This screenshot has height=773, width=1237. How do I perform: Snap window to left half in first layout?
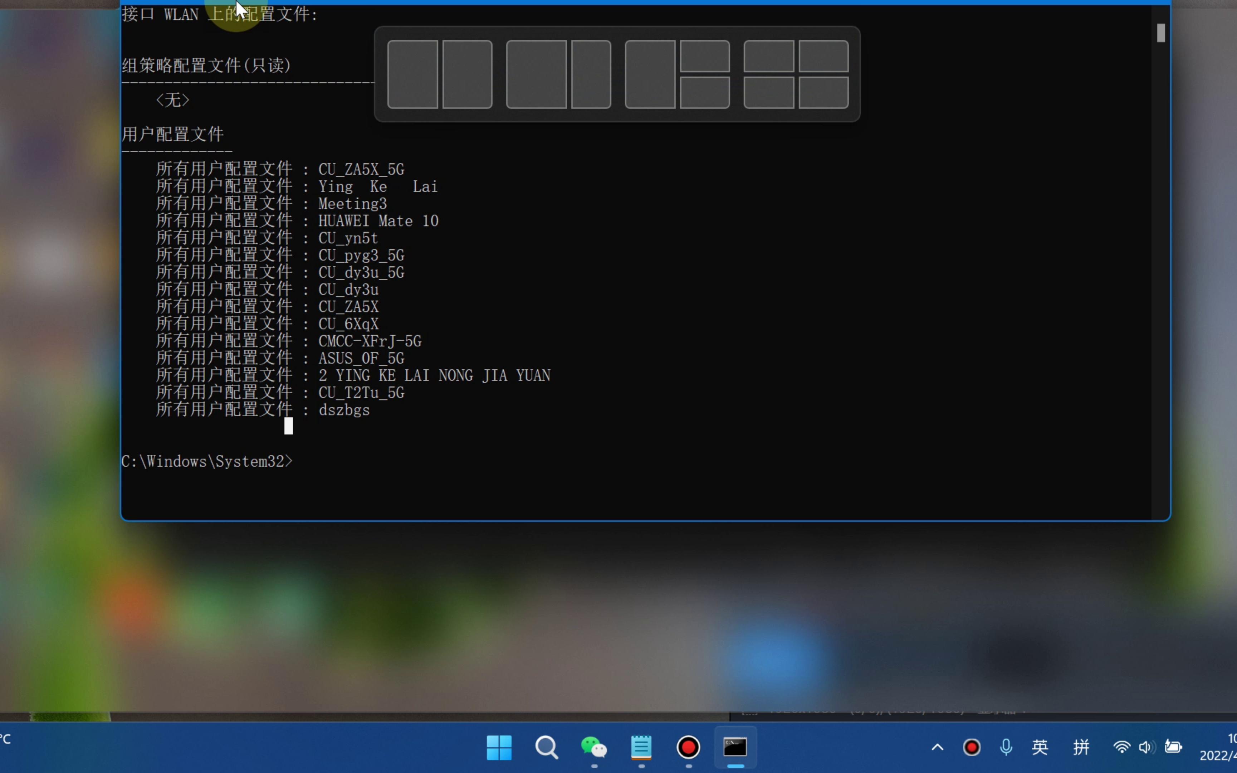pyautogui.click(x=413, y=74)
